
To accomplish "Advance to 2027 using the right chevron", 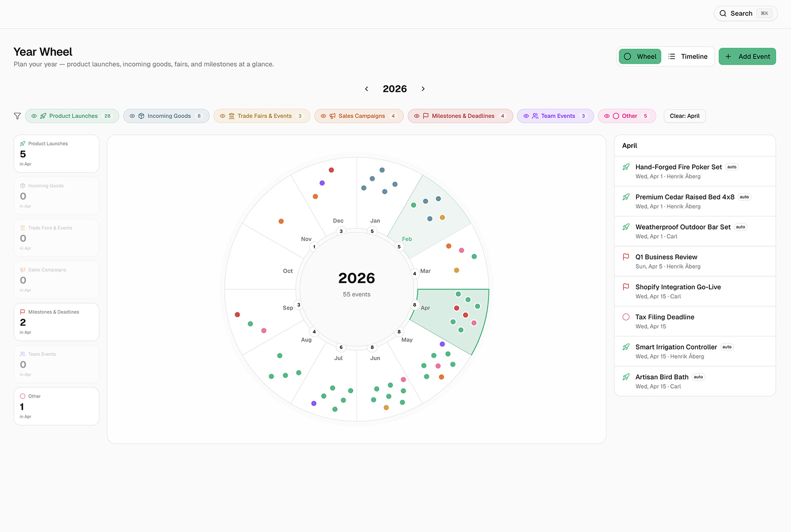I will (423, 89).
